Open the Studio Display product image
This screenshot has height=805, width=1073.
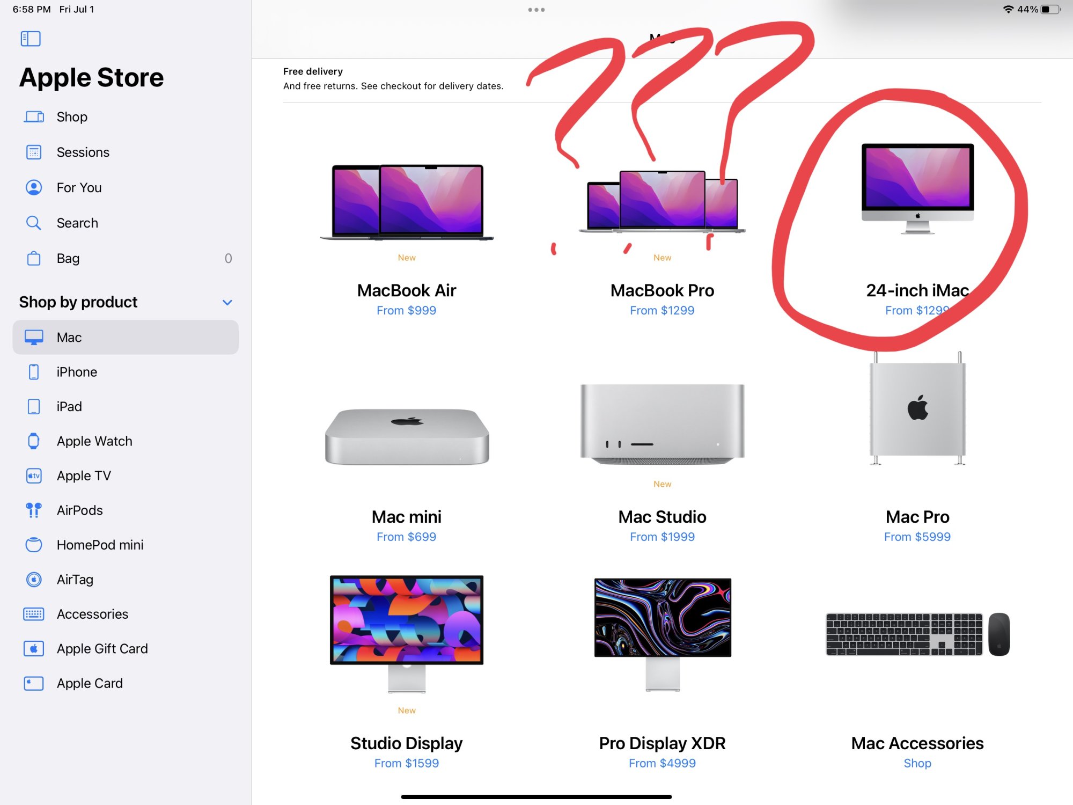[x=407, y=634]
